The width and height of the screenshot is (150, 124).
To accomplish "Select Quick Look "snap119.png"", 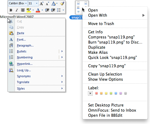I will click(112, 58).
